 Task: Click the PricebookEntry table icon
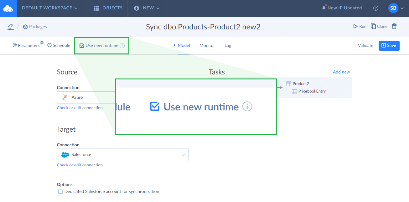click(294, 91)
